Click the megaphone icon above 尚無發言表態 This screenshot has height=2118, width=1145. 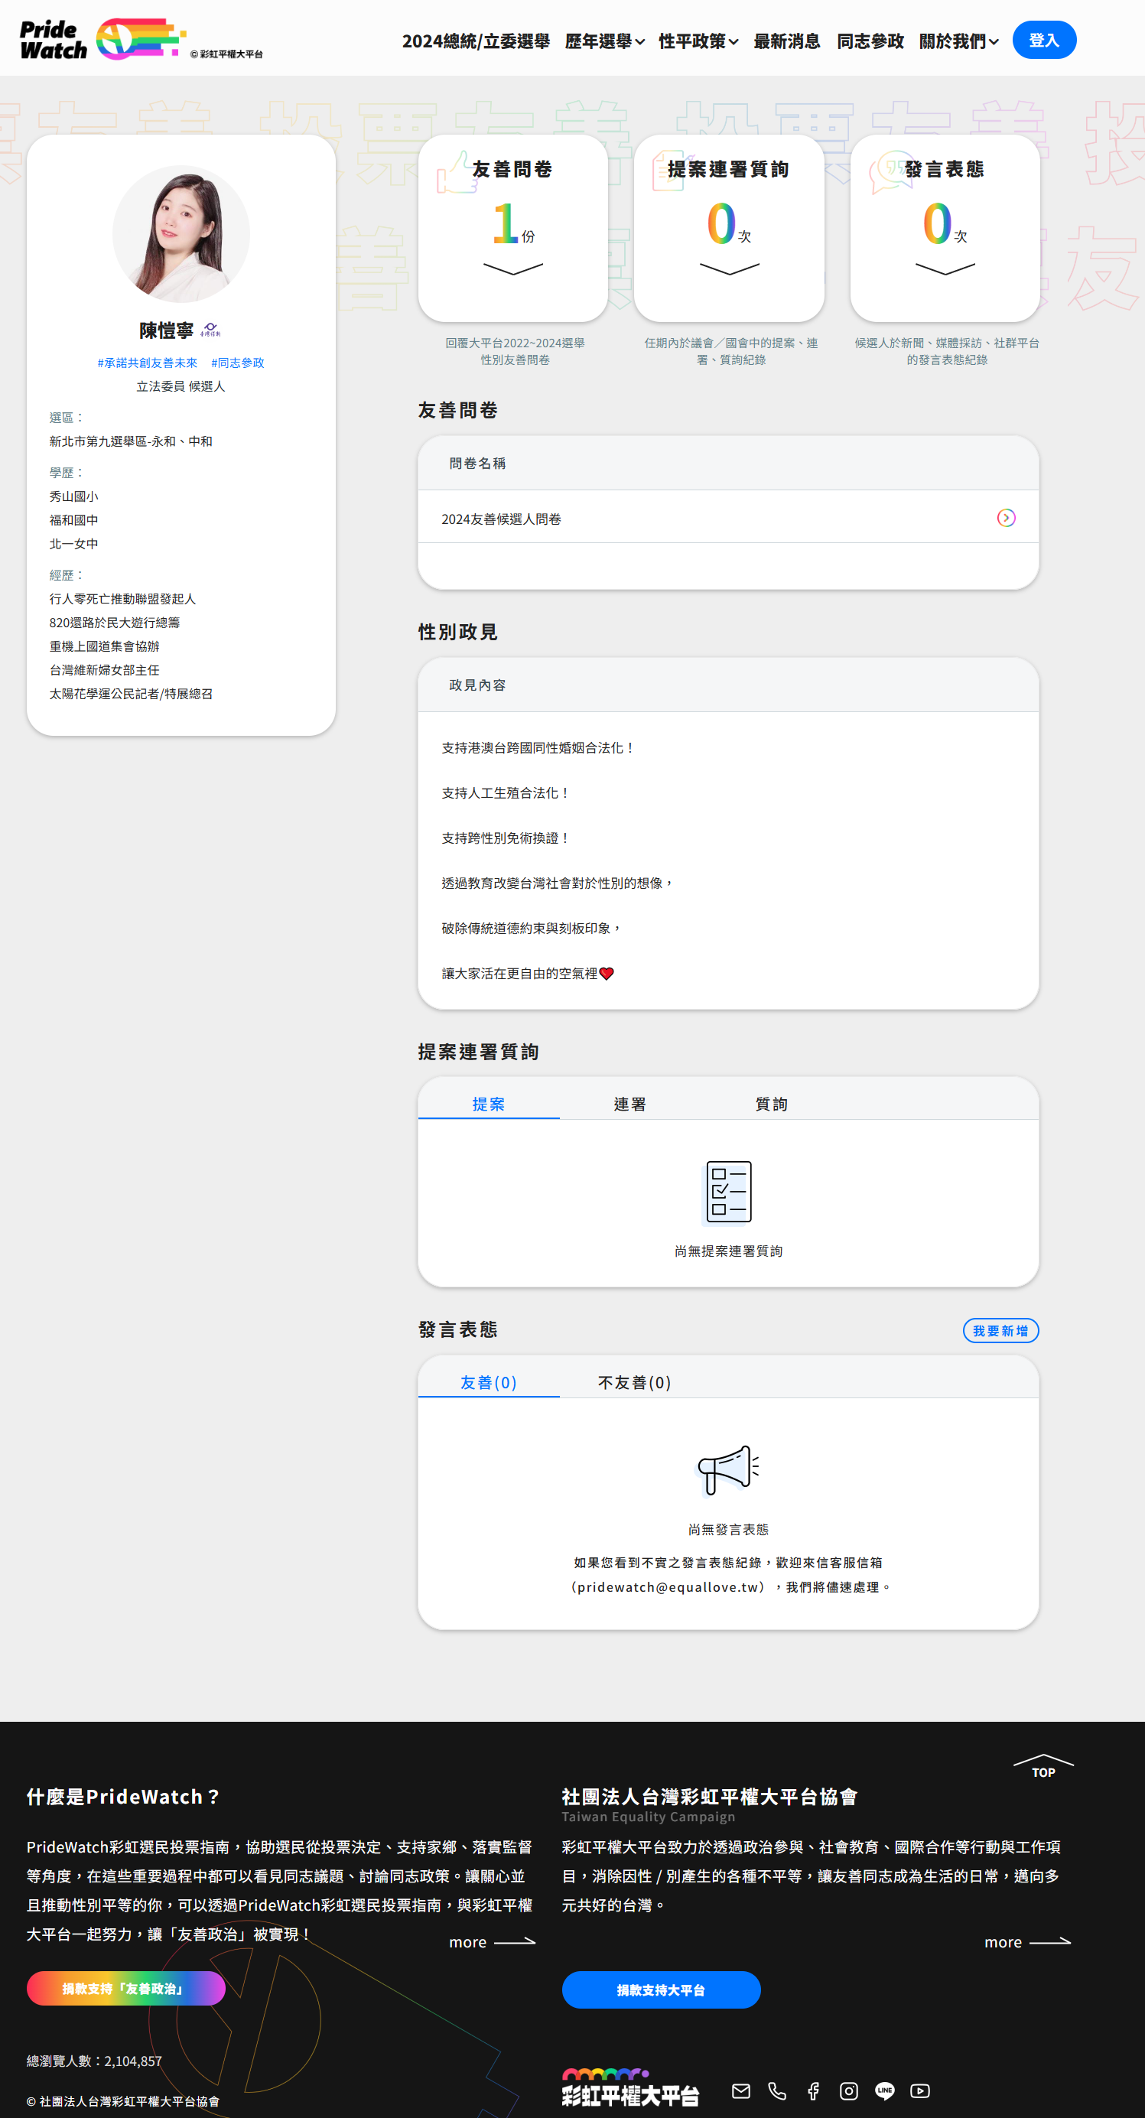point(728,1470)
